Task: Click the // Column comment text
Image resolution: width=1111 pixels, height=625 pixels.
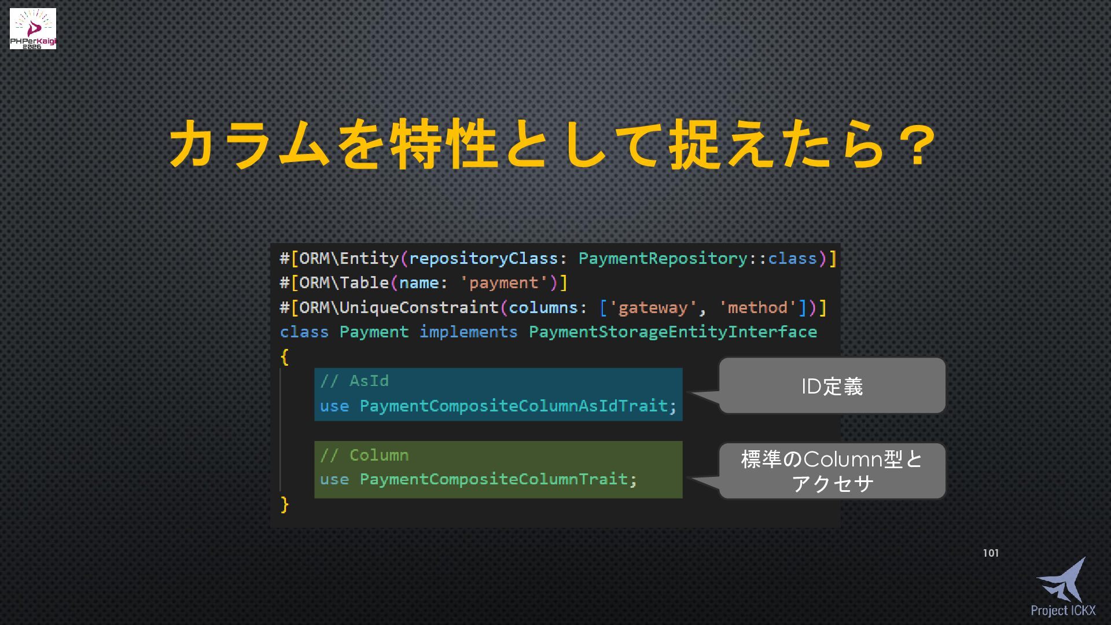Action: click(365, 455)
